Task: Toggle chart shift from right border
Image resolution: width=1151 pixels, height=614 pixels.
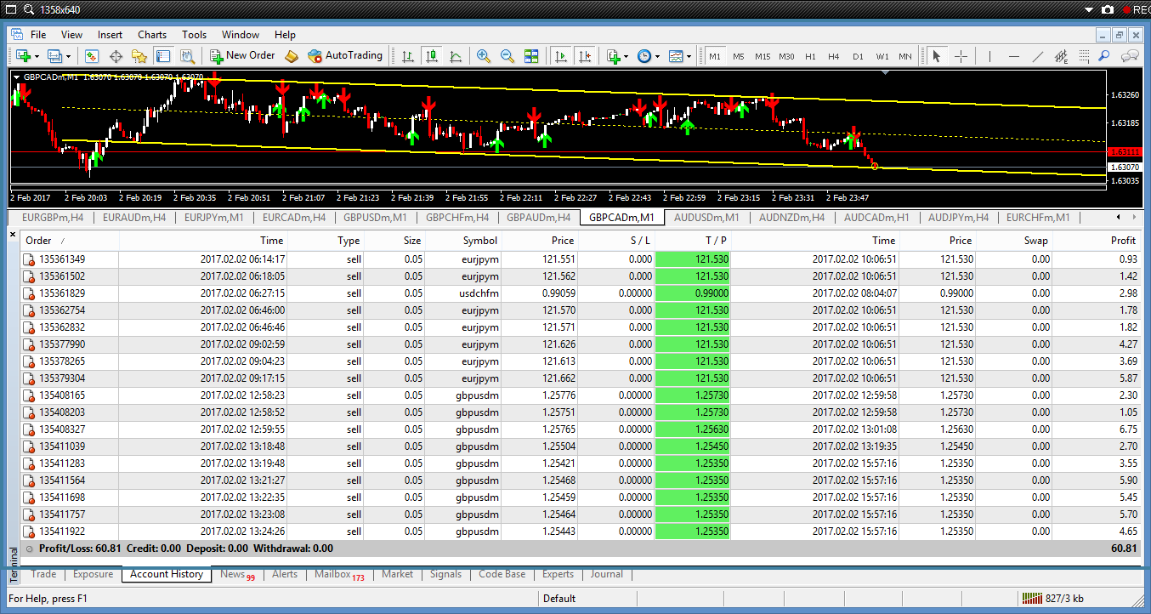Action: coord(584,56)
